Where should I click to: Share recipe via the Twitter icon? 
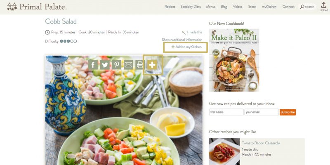pyautogui.click(x=105, y=65)
